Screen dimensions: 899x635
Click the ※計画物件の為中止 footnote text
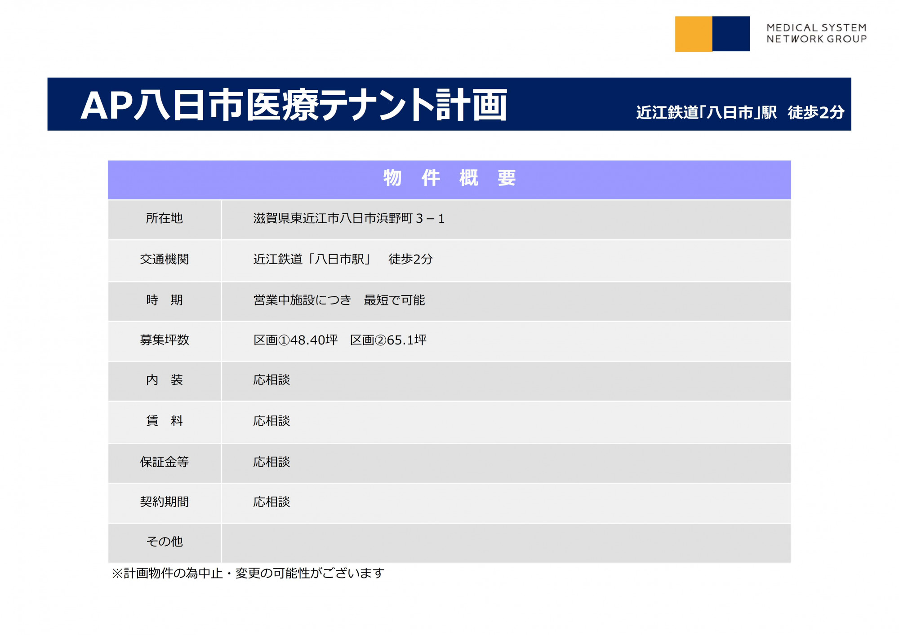pos(248,573)
